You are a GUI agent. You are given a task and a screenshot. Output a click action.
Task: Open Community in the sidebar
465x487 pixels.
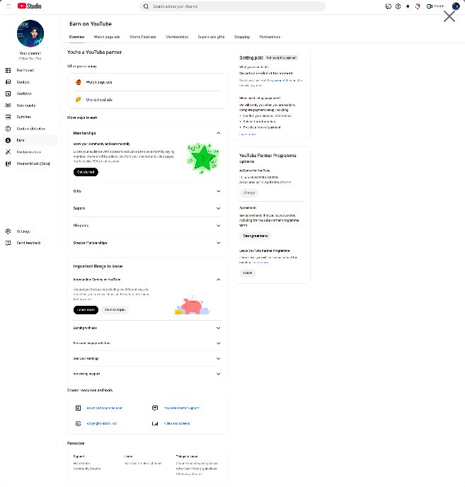point(26,105)
